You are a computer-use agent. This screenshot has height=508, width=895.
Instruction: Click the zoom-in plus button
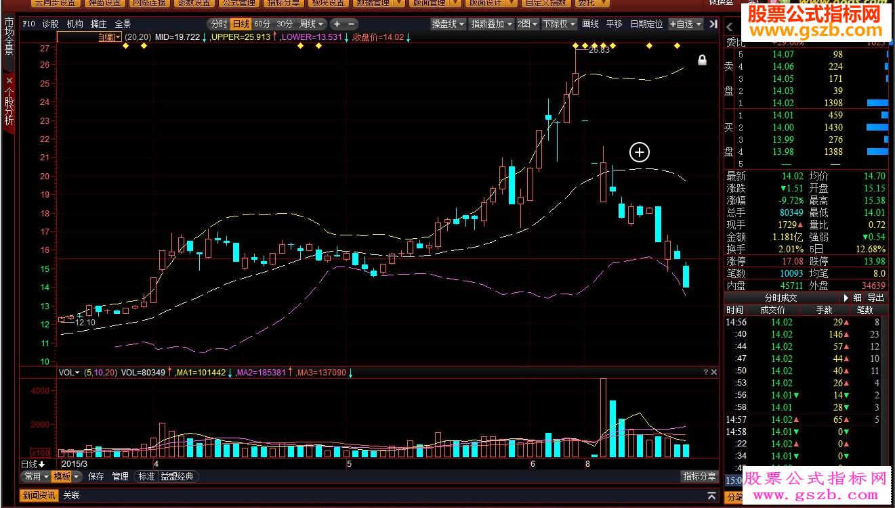337,24
